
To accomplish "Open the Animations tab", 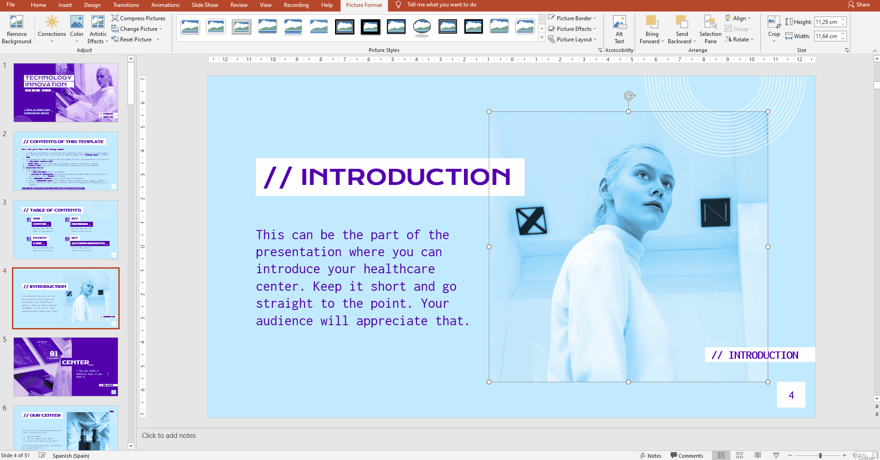I will tap(165, 5).
